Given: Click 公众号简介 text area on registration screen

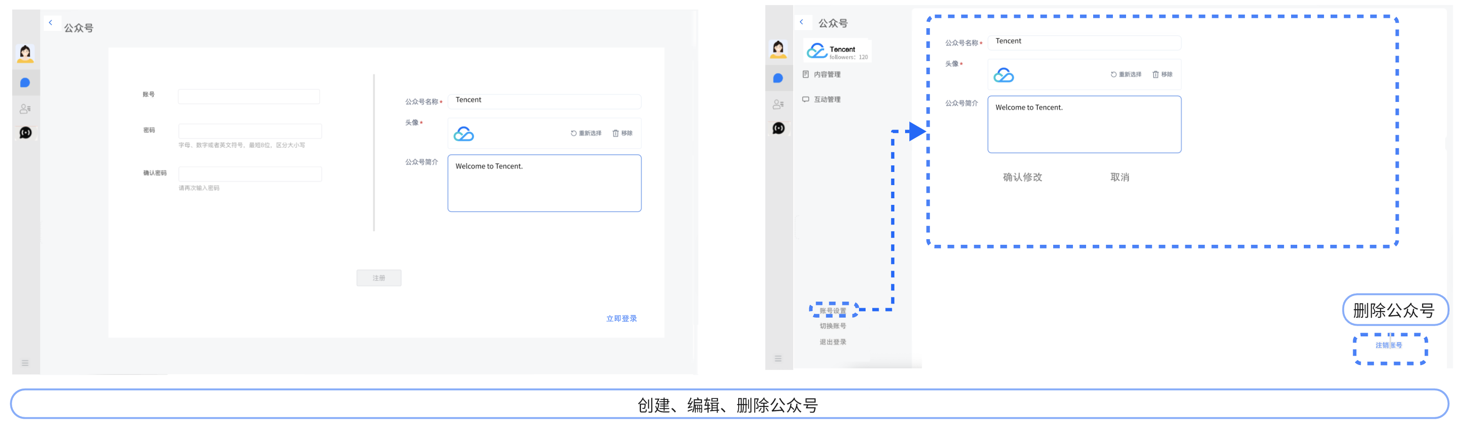Looking at the screenshot, I should coord(544,183).
